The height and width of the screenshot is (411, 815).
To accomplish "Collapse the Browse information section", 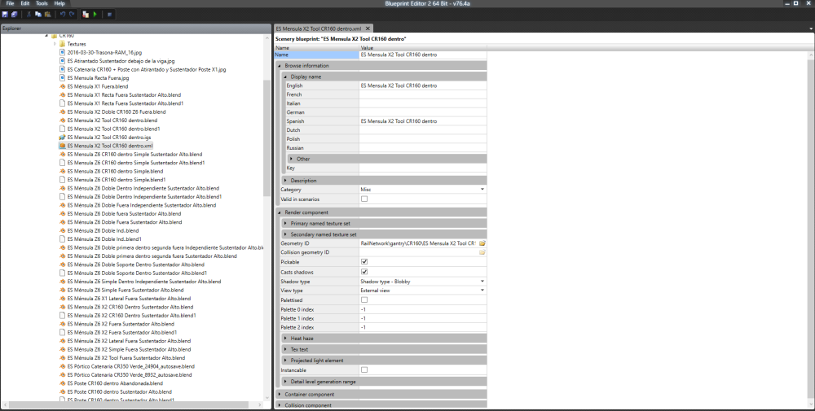I will pos(280,66).
